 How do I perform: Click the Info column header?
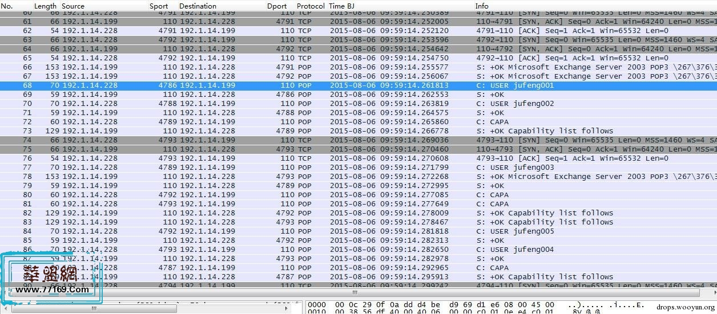(482, 6)
